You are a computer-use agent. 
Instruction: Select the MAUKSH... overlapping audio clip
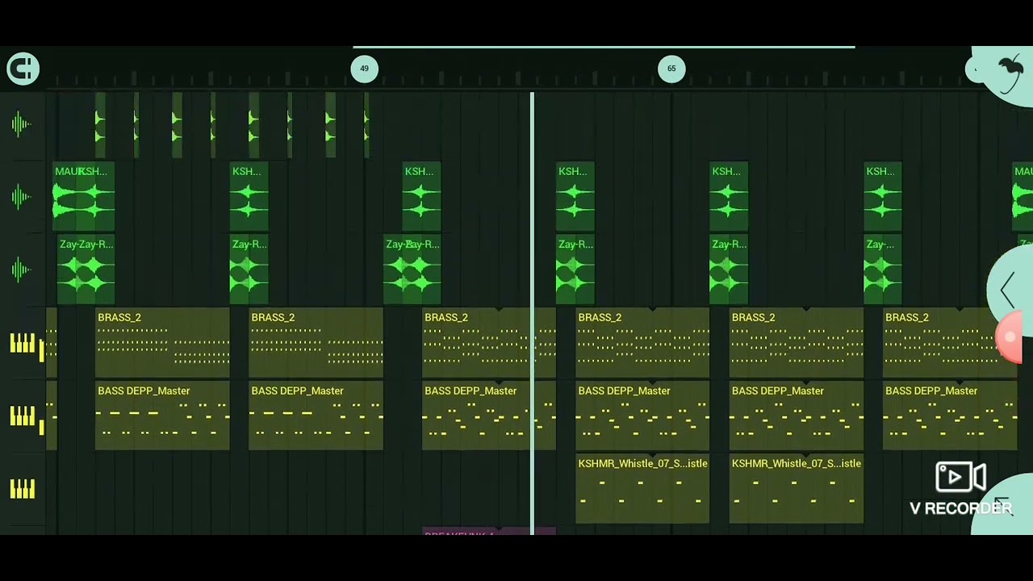pyautogui.click(x=84, y=197)
